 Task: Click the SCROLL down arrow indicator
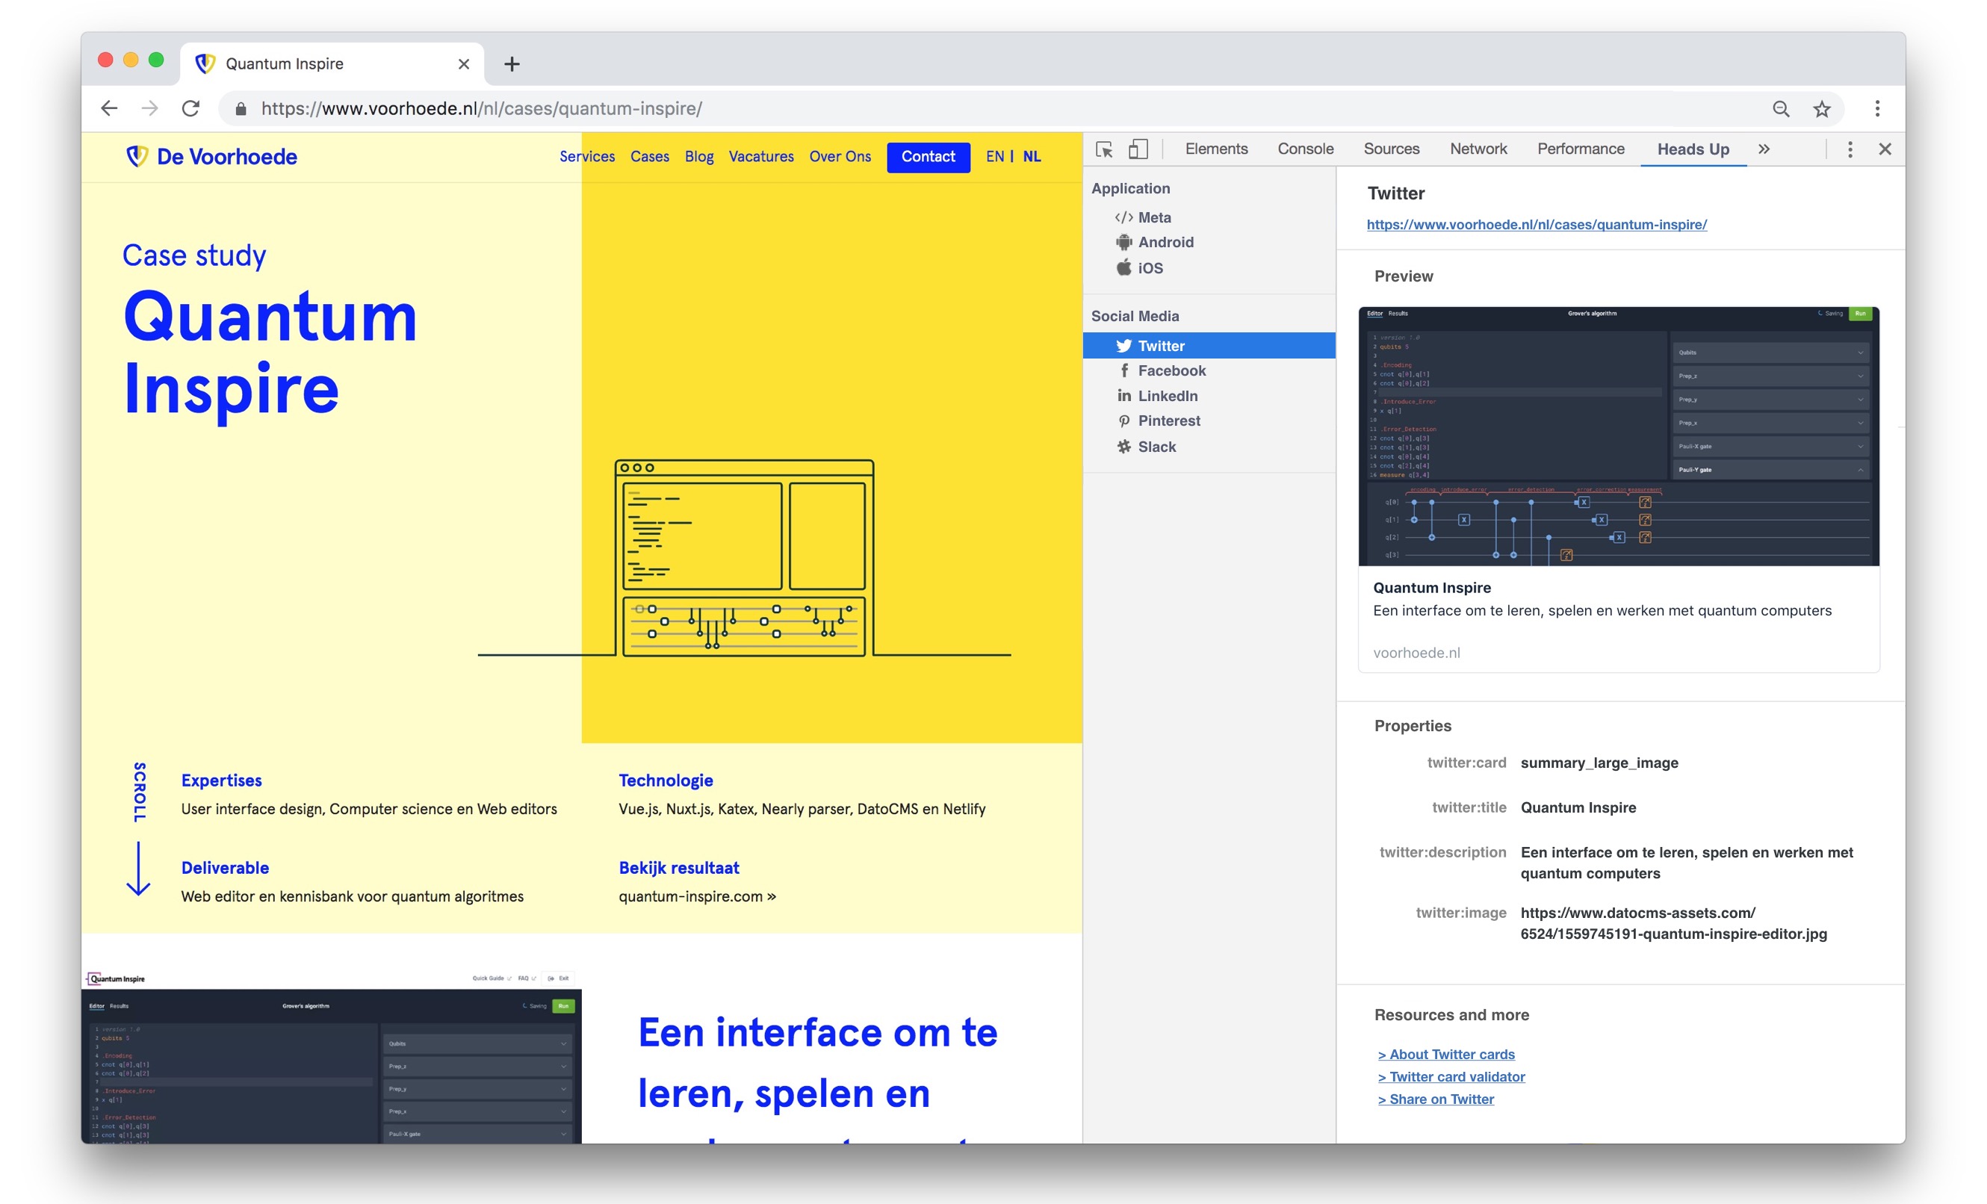click(139, 869)
